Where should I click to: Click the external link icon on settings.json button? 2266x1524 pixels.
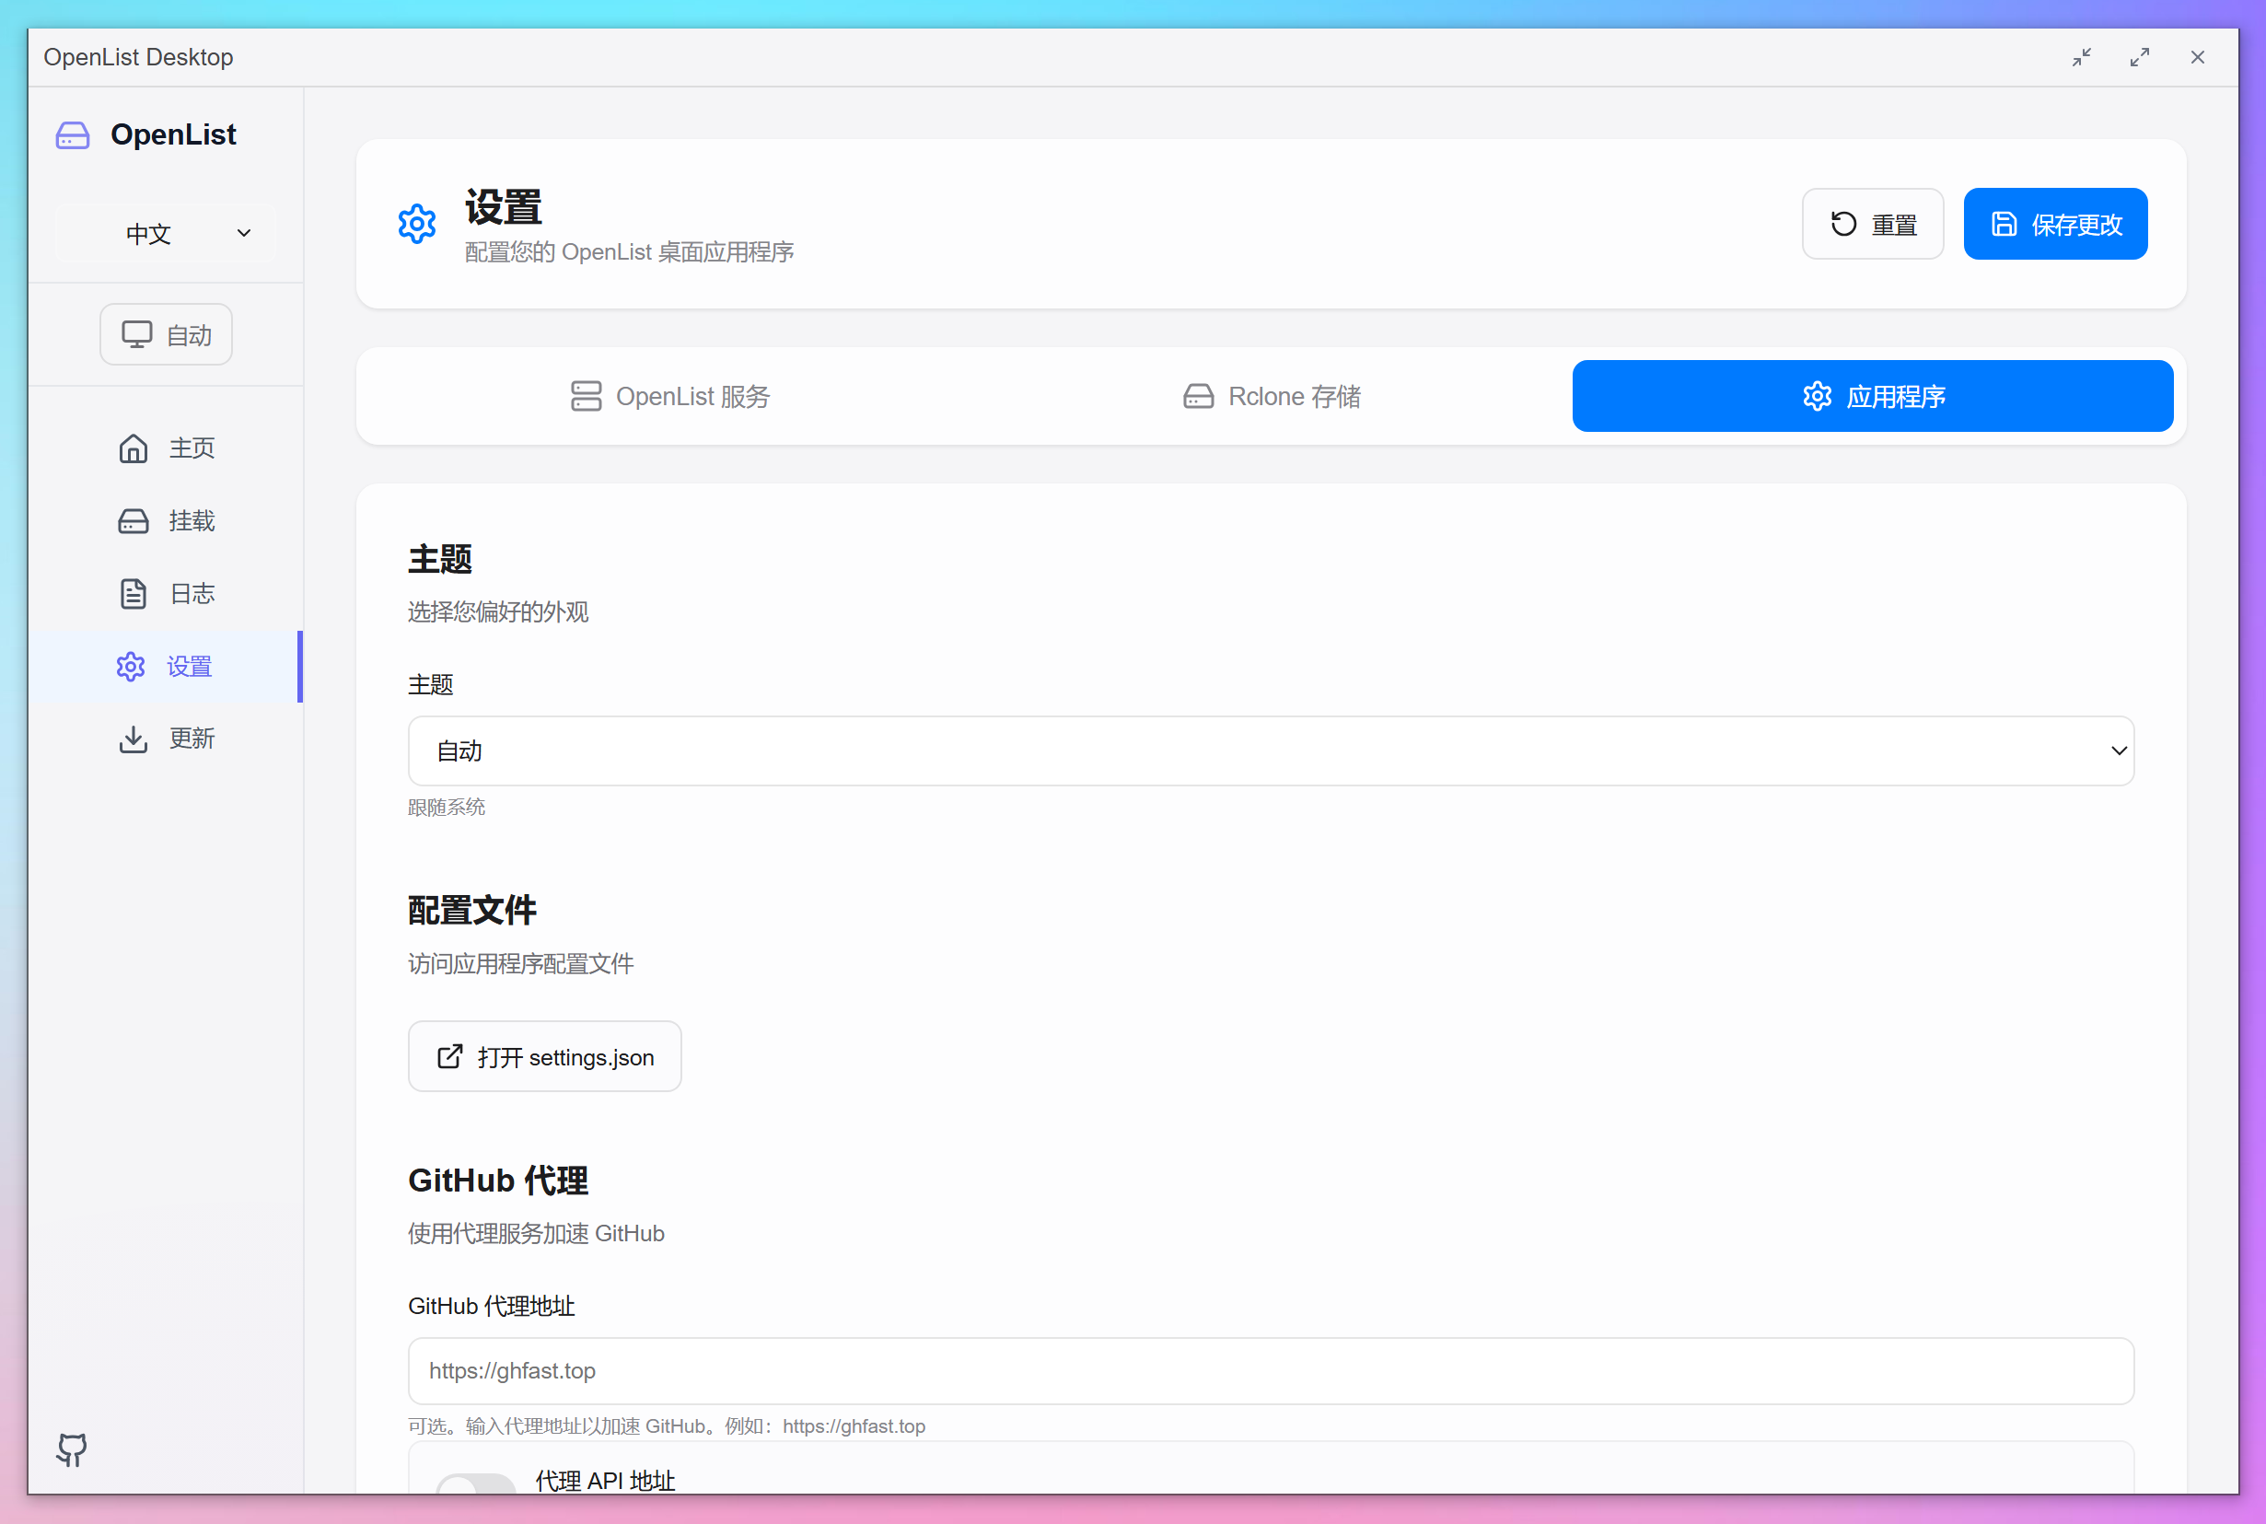pyautogui.click(x=449, y=1056)
